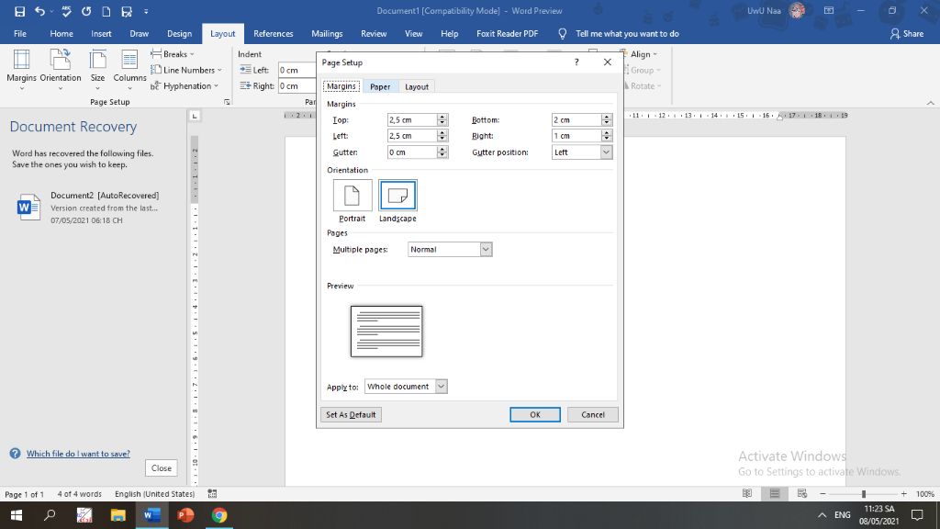Run spelling check from Quick Access Toolbar
Viewport: 940px width, 529px height.
tap(66, 11)
